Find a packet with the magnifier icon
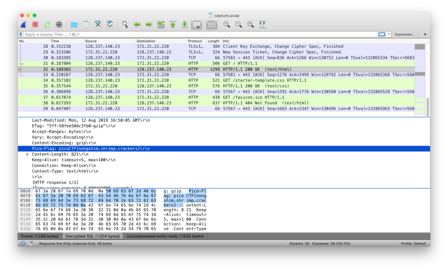 point(125,25)
